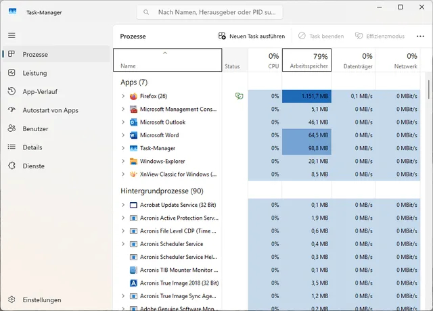Click Neuen Task ausführen button

[252, 36]
